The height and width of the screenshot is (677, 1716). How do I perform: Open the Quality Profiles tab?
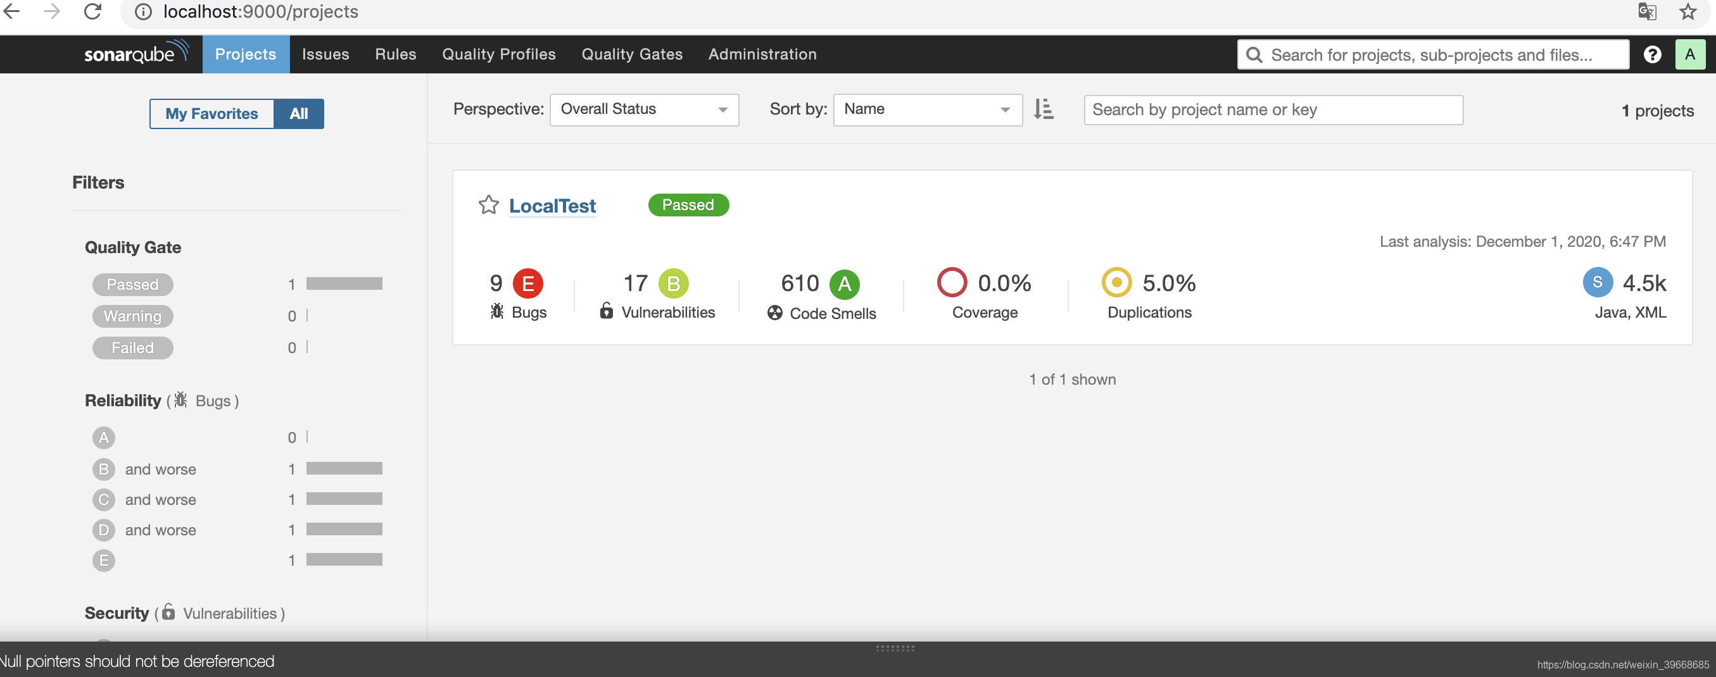[498, 54]
